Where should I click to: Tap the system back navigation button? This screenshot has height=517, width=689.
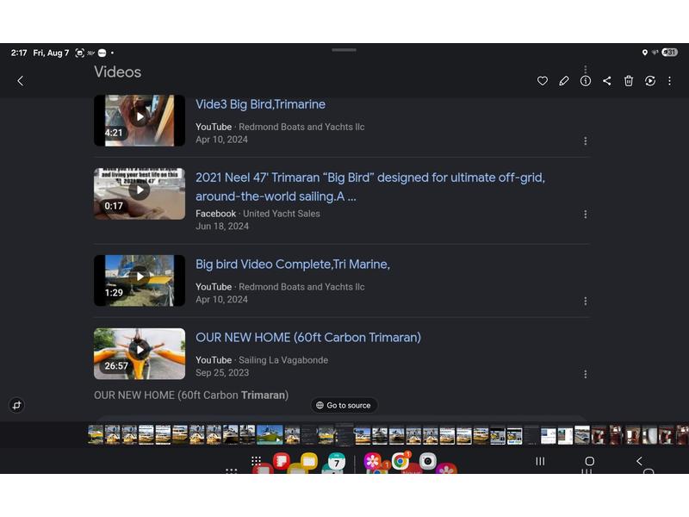[x=639, y=461]
